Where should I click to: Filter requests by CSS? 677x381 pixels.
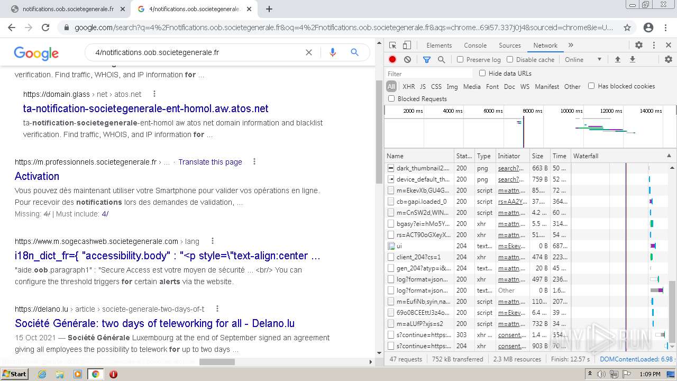436,86
